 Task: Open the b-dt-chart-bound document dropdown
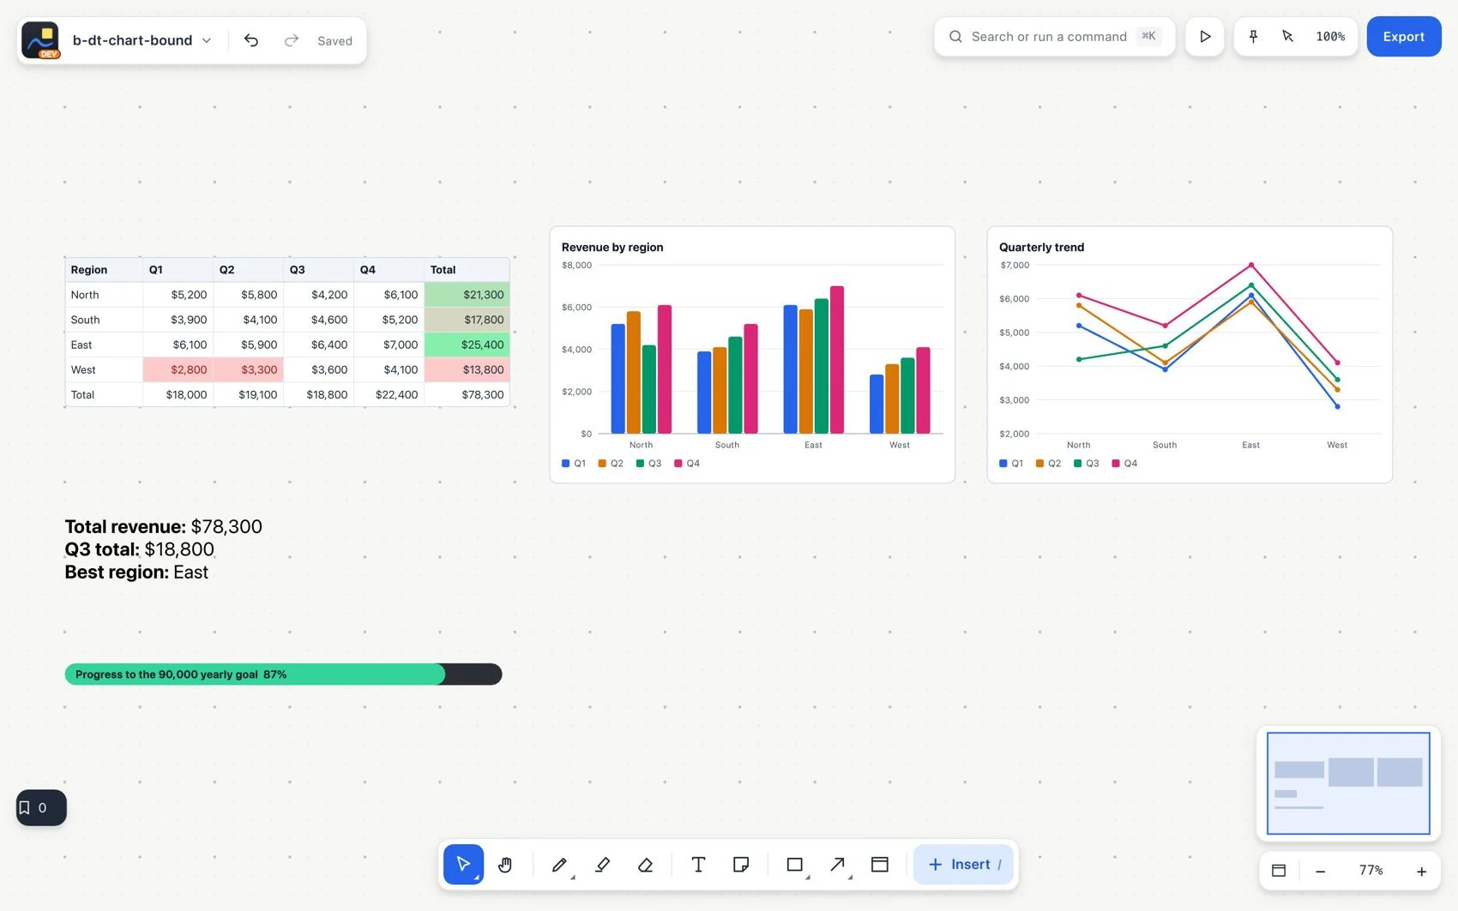click(x=142, y=40)
